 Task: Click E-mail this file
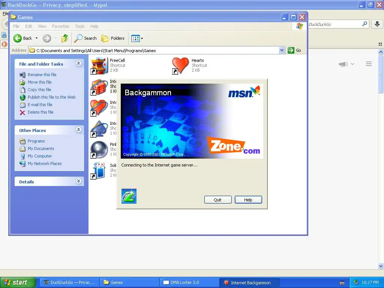tap(40, 105)
